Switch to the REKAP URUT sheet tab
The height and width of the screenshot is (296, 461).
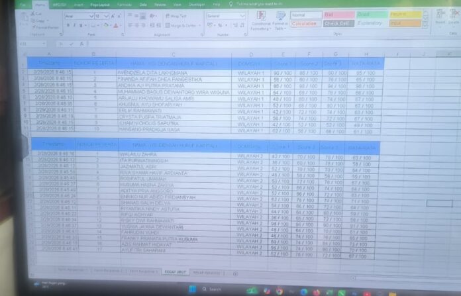[173, 273]
